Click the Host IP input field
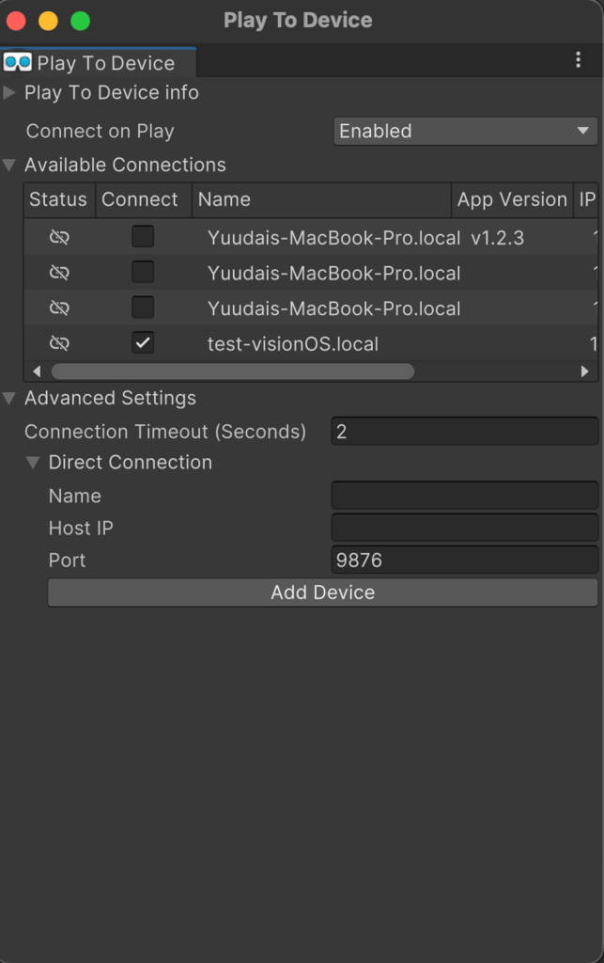 coord(465,528)
